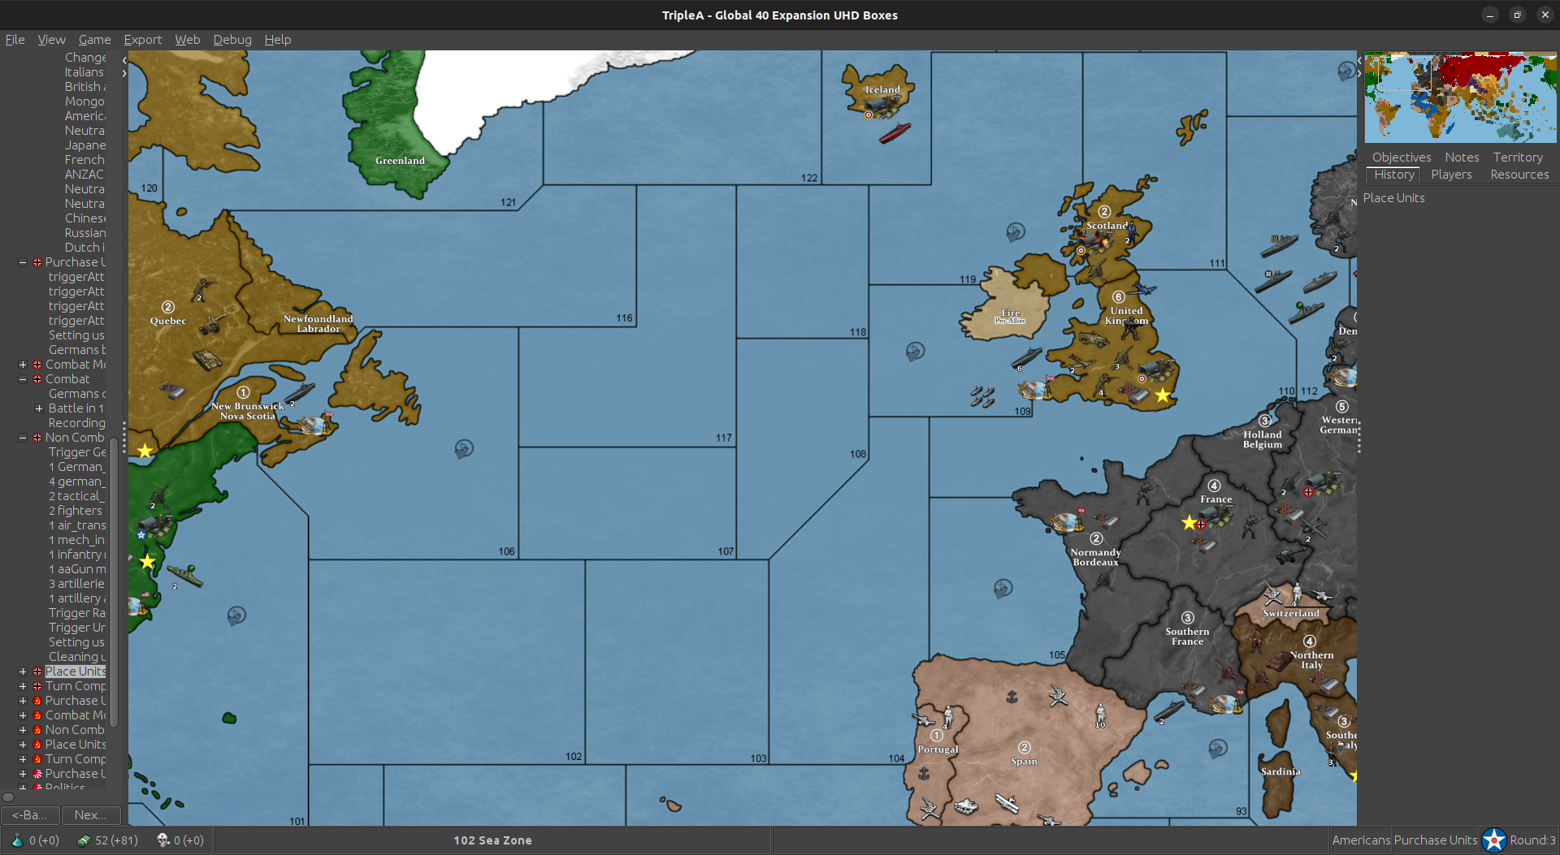
Task: Click the anchor icon in Spain
Action: click(x=1012, y=697)
